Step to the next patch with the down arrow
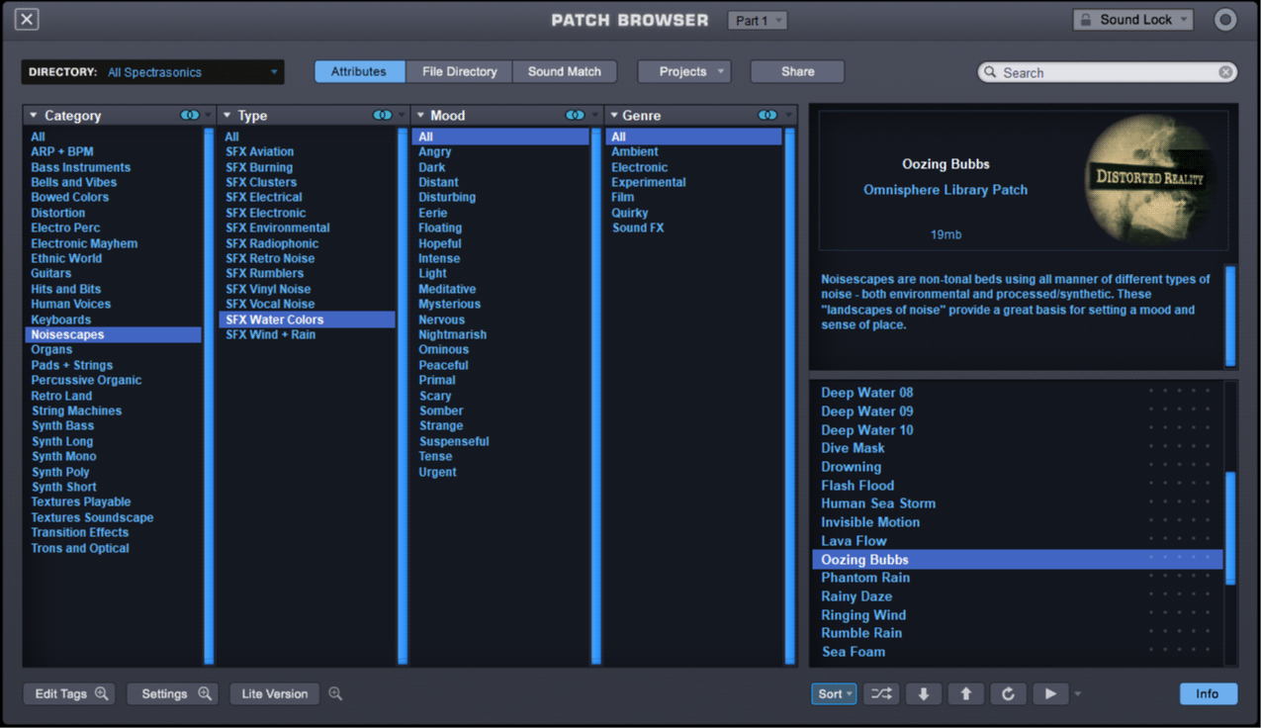Image resolution: width=1261 pixels, height=728 pixels. click(924, 694)
